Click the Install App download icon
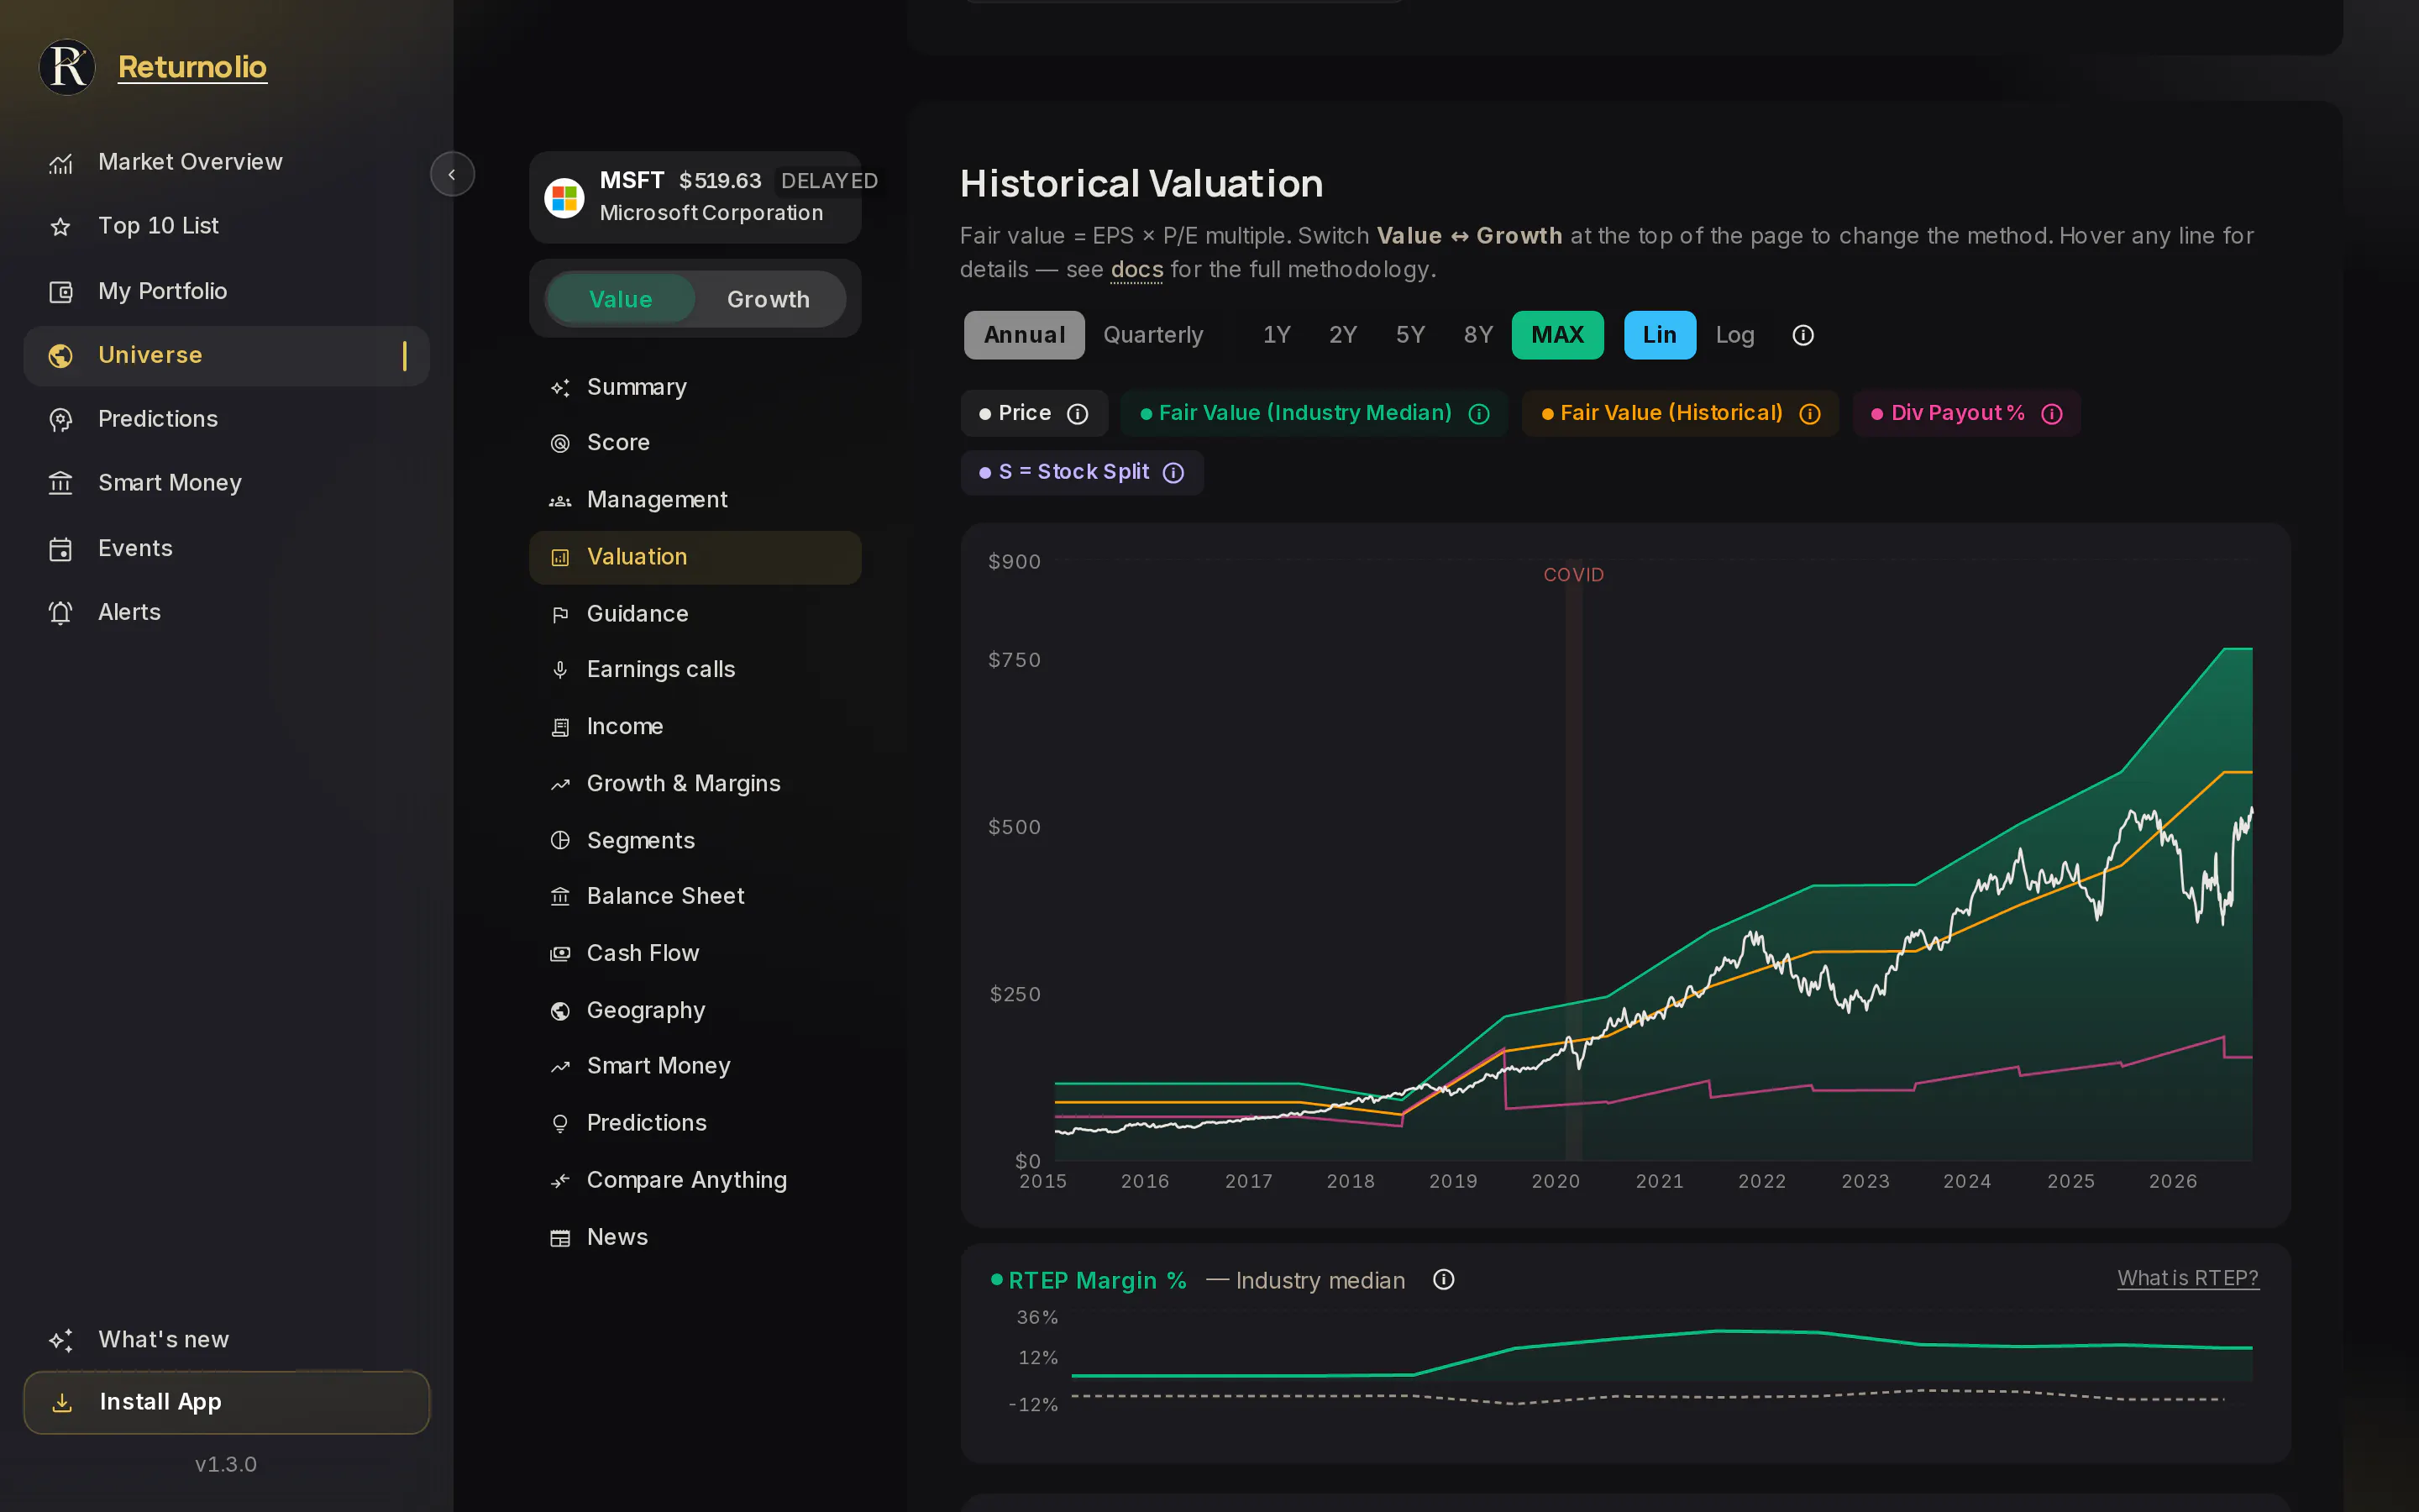Screen dimensions: 2419x1512 coord(62,1402)
